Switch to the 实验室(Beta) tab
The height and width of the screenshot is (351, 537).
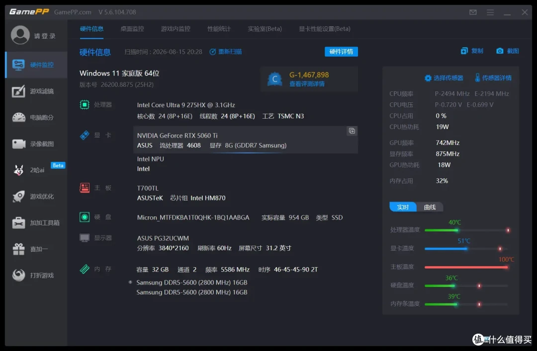(x=265, y=29)
